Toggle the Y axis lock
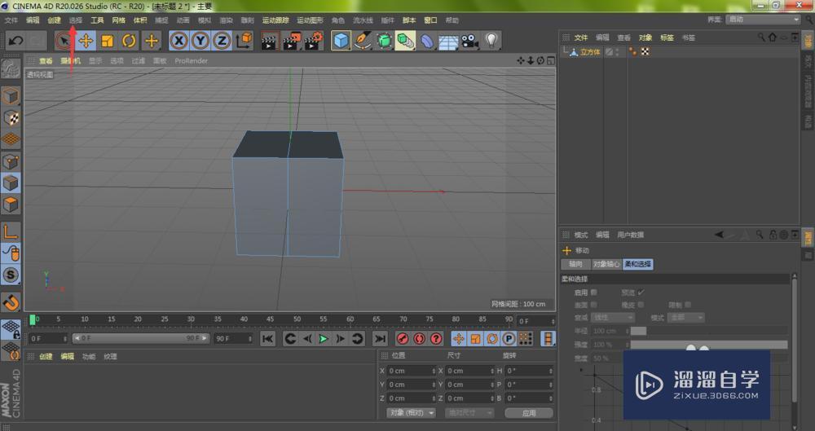The height and width of the screenshot is (431, 815). 200,41
